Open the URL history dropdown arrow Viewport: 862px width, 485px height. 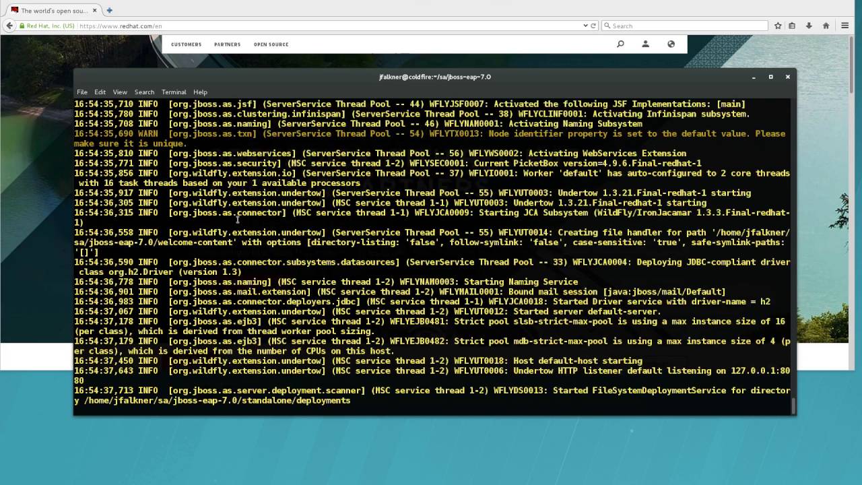[x=585, y=26]
